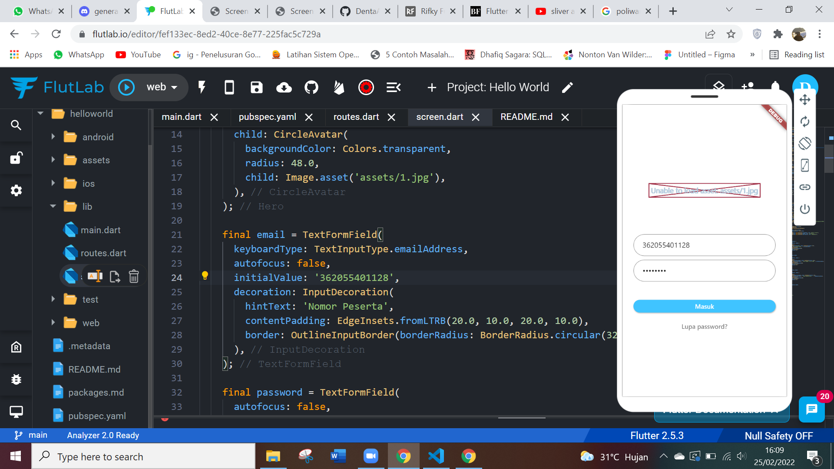Screen dimensions: 834x469
Task: Run the project with the lightning build icon
Action: (x=201, y=87)
